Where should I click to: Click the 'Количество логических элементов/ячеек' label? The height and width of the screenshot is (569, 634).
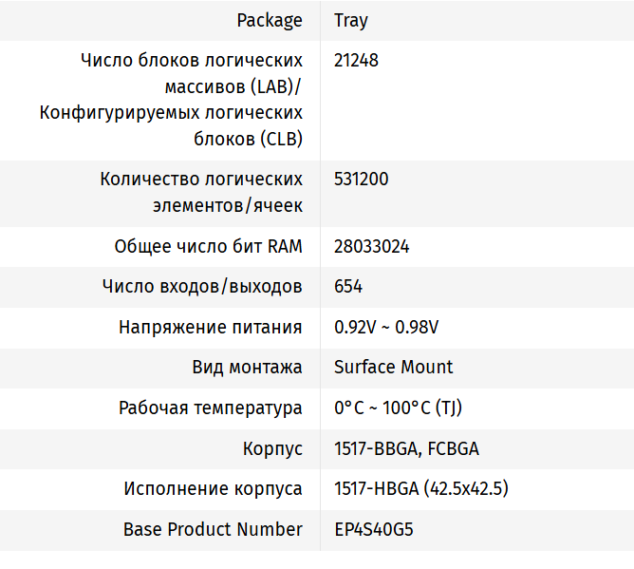pyautogui.click(x=201, y=192)
